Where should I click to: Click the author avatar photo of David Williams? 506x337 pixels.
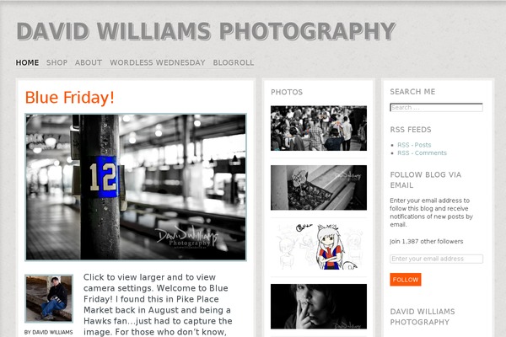(x=49, y=298)
